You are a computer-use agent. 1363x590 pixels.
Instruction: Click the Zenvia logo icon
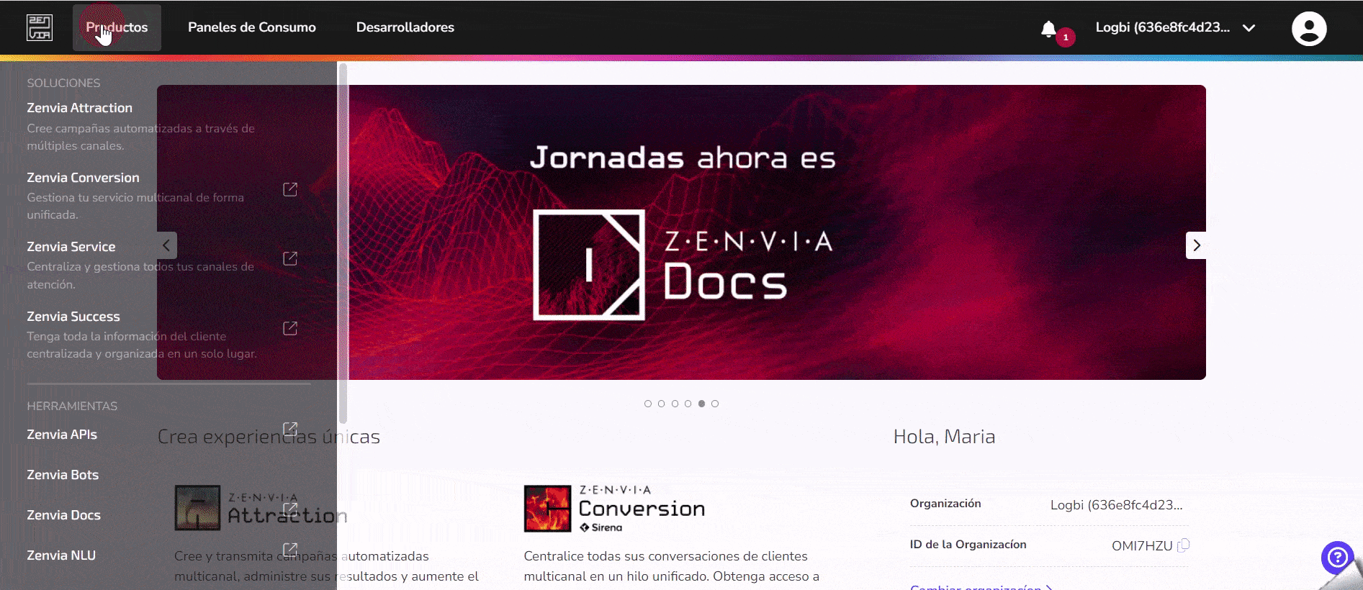[40, 27]
